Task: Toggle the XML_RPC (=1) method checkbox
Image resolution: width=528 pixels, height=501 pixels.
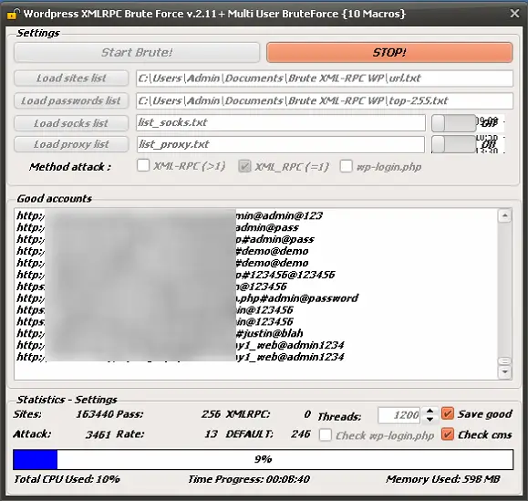Action: click(244, 166)
